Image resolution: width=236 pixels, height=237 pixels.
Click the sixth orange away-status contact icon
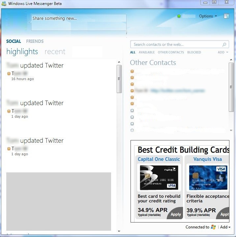[x=132, y=104]
